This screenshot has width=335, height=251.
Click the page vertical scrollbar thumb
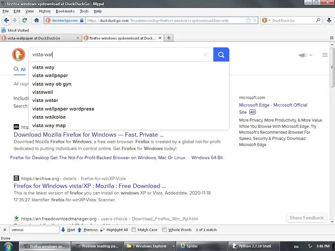click(332, 67)
